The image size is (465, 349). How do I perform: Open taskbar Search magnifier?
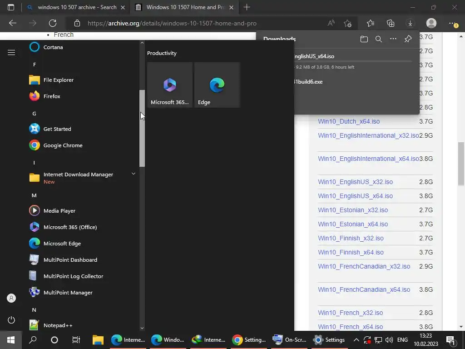[33, 340]
